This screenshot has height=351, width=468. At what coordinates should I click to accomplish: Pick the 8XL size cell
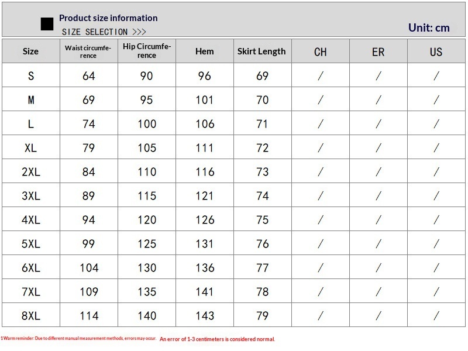click(31, 316)
